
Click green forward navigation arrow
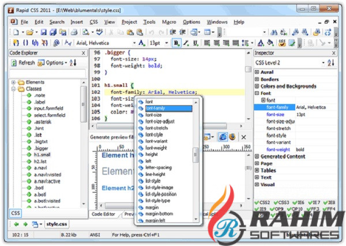25,224
